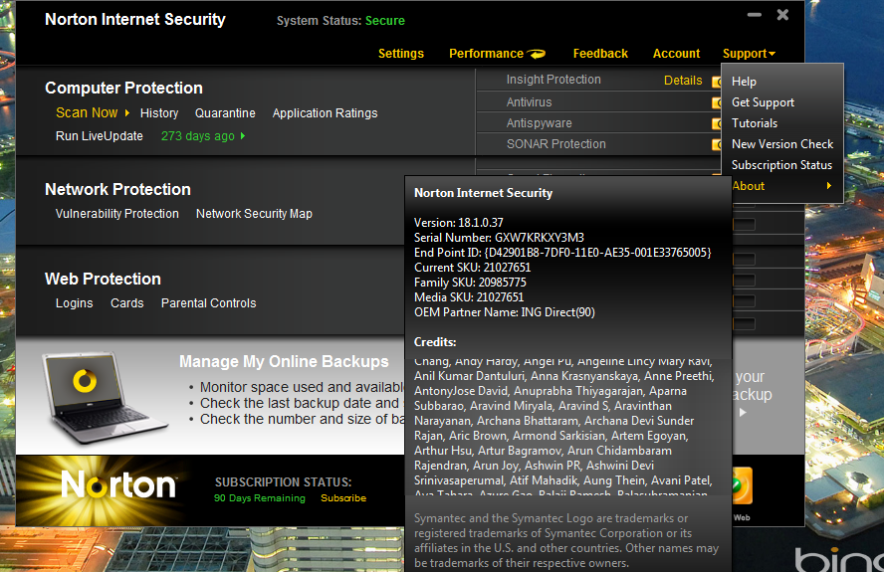Expand the '273 days ago' arrow
Image resolution: width=884 pixels, height=572 pixels.
click(243, 136)
